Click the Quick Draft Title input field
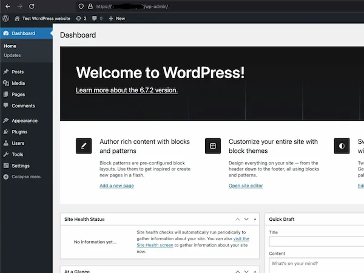The height and width of the screenshot is (273, 364). click(315, 241)
